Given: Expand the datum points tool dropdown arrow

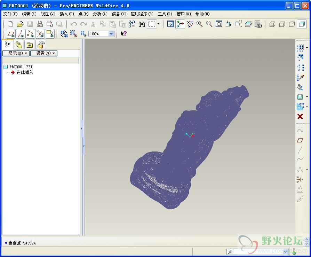Looking at the screenshot, I should [307, 169].
